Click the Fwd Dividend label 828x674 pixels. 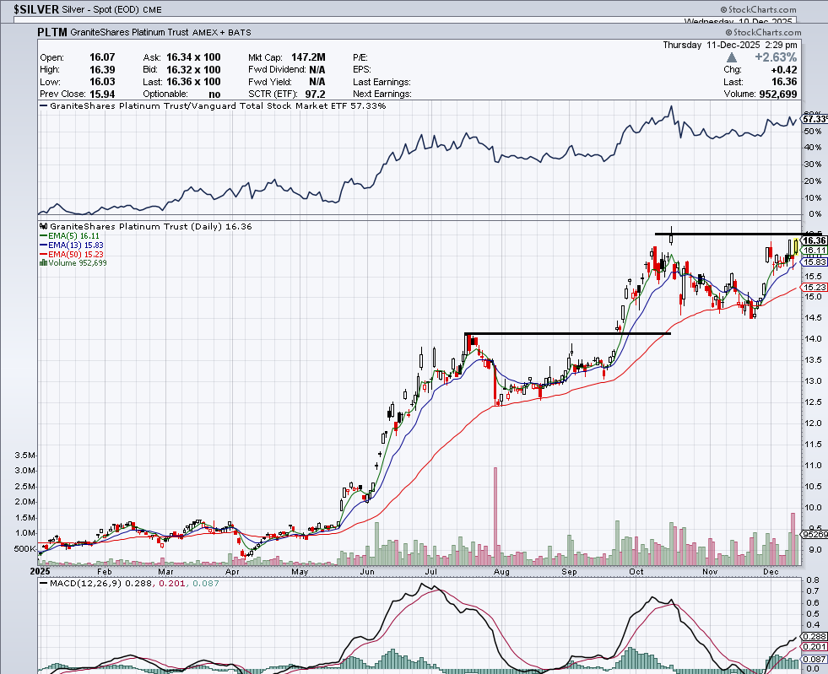pyautogui.click(x=277, y=70)
